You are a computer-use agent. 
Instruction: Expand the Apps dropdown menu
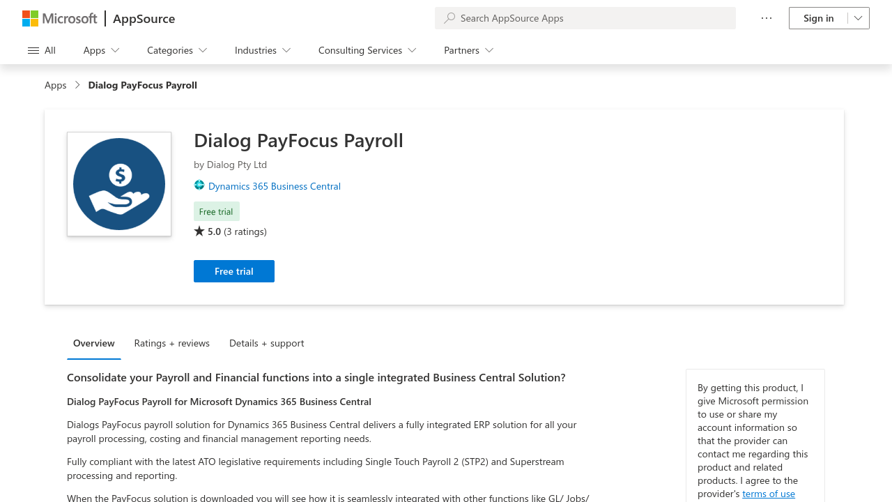point(102,50)
